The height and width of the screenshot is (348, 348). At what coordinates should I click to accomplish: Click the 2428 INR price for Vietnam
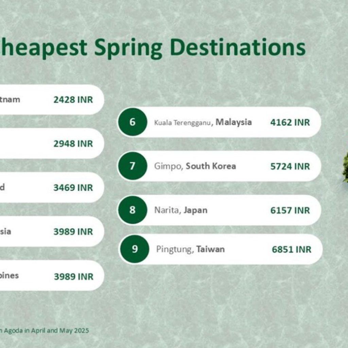(73, 100)
